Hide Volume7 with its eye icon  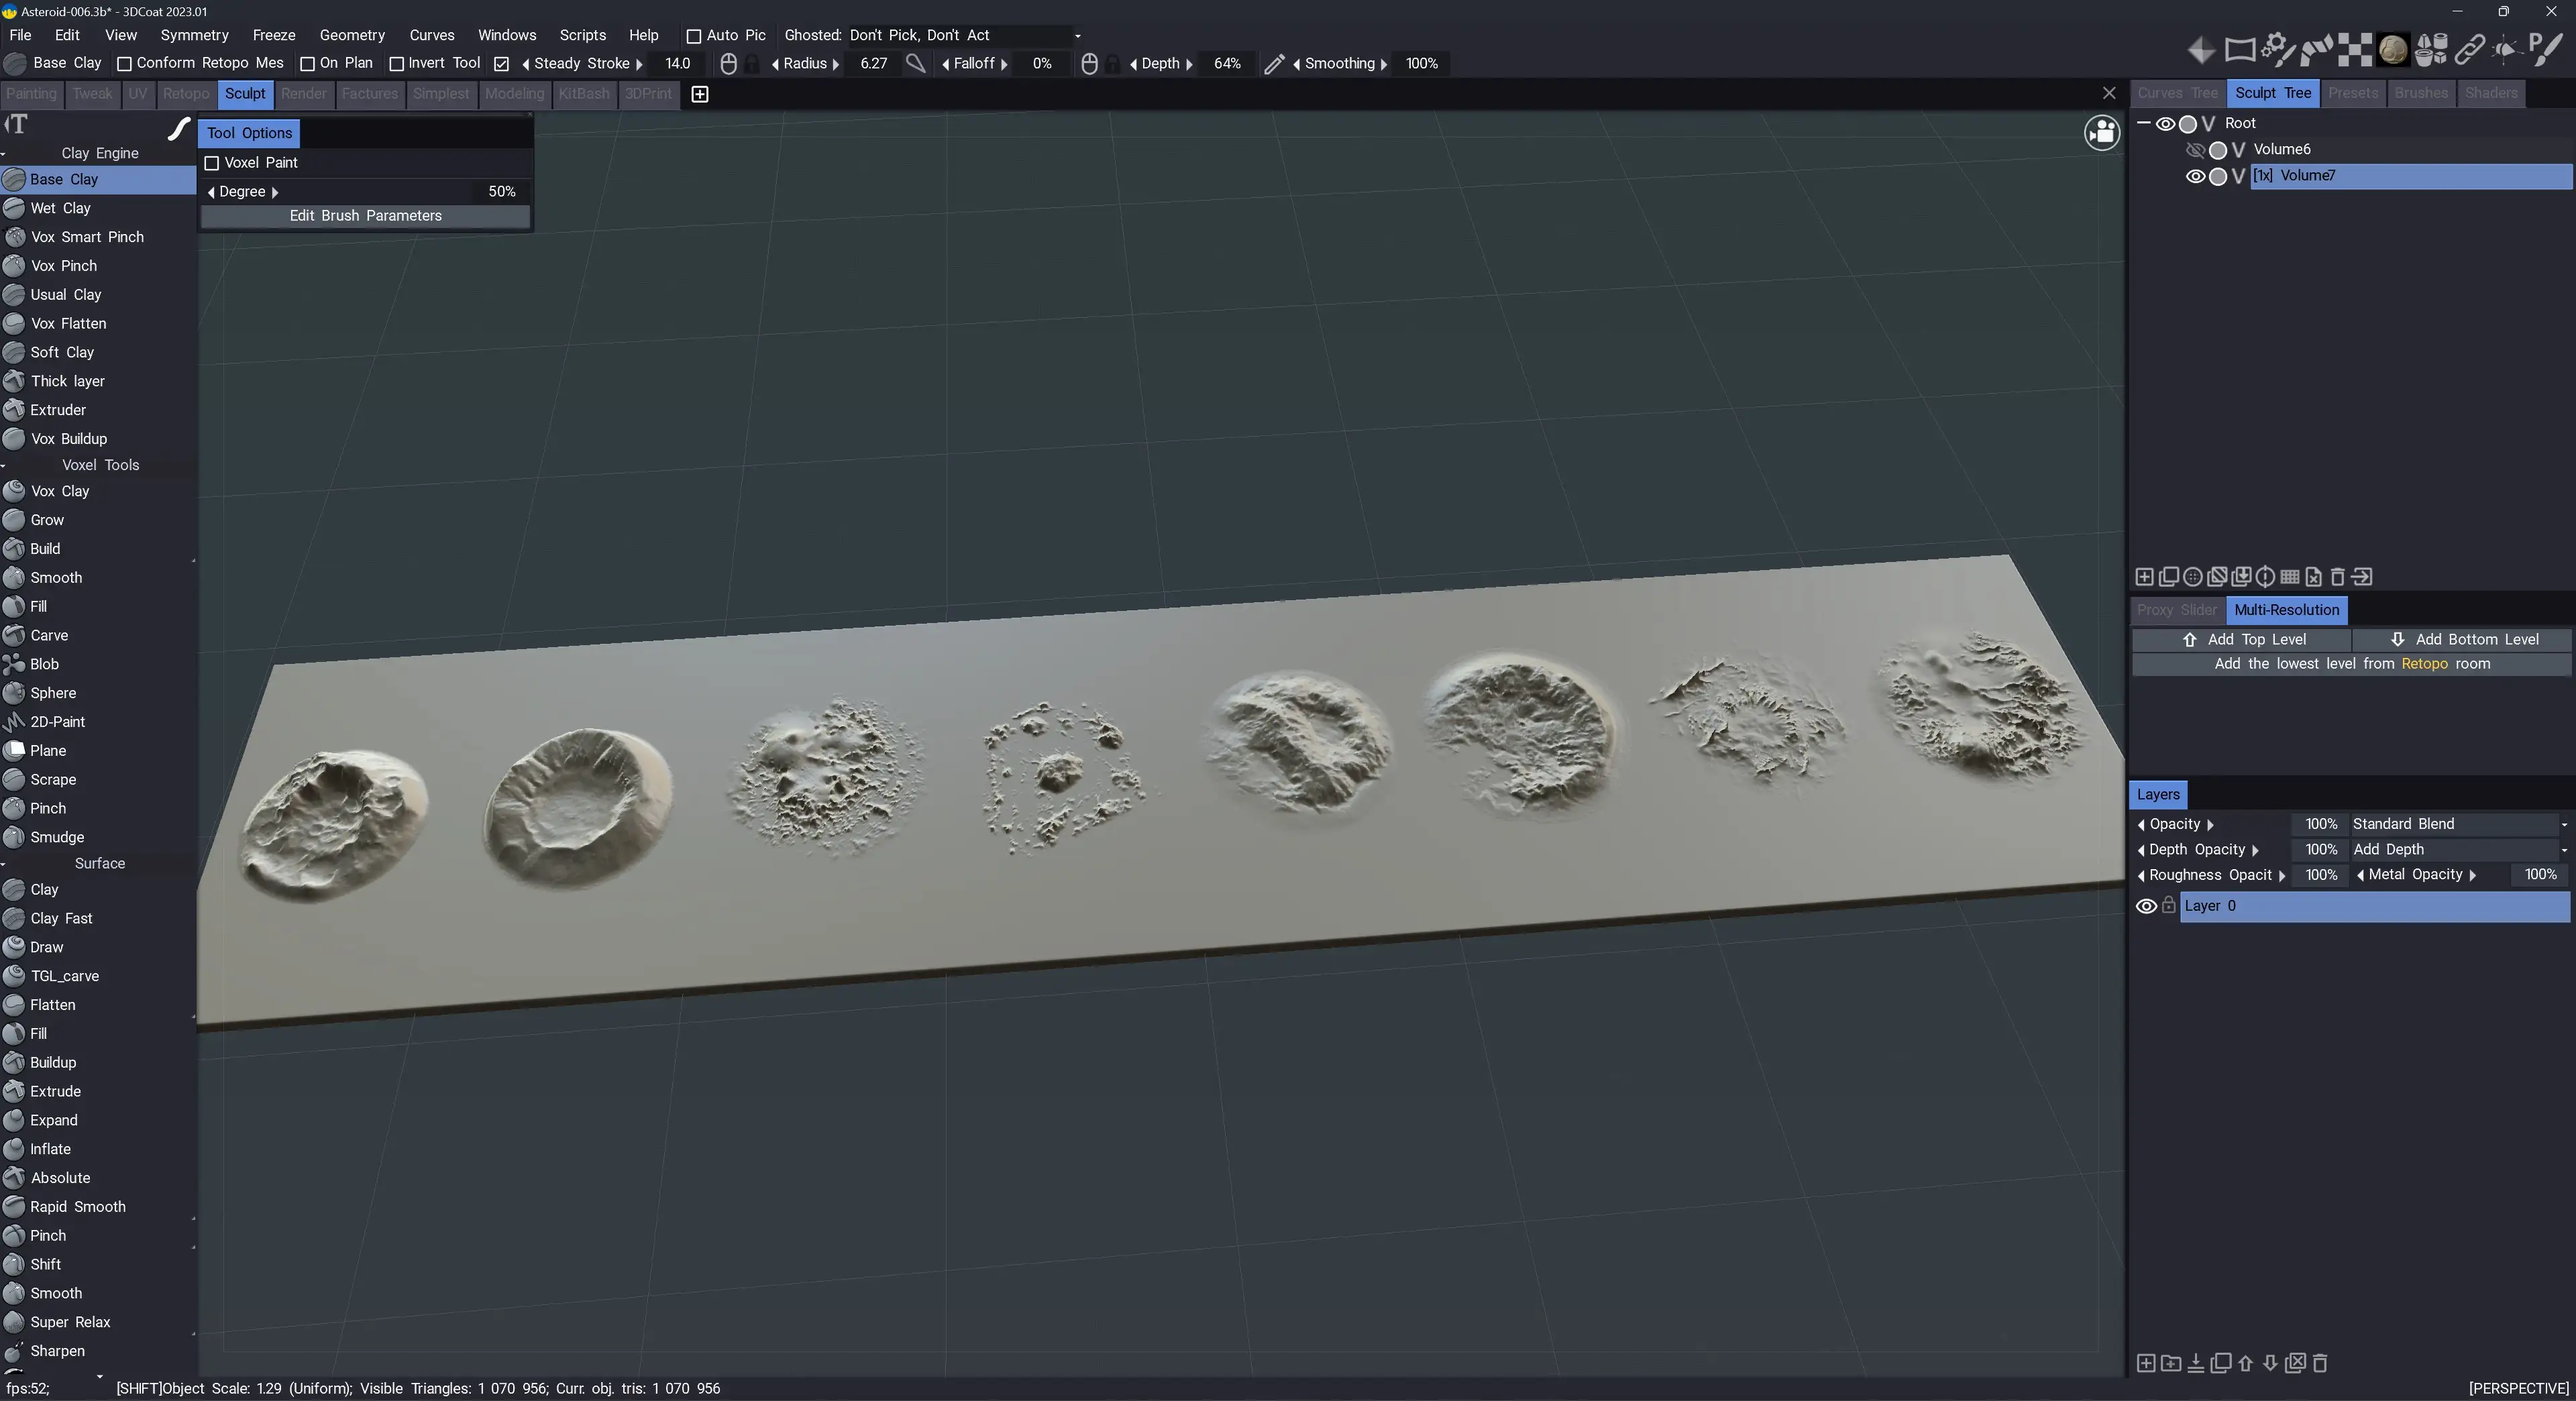click(2196, 176)
